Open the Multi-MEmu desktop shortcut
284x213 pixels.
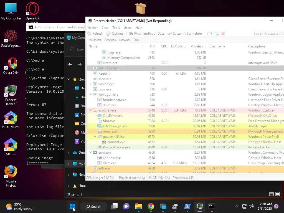11,120
